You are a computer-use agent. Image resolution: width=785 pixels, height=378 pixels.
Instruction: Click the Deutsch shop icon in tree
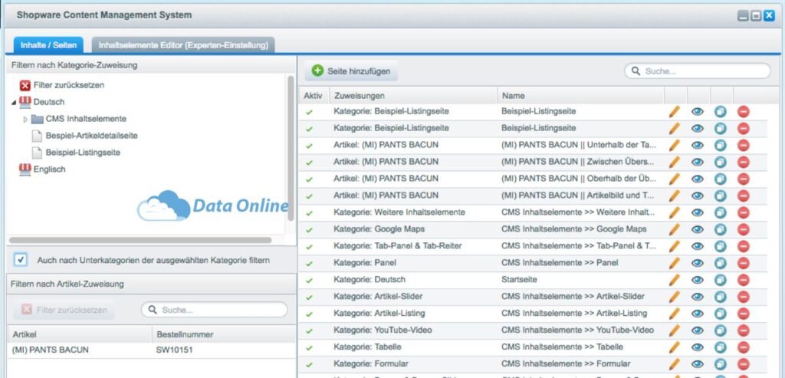coord(25,102)
